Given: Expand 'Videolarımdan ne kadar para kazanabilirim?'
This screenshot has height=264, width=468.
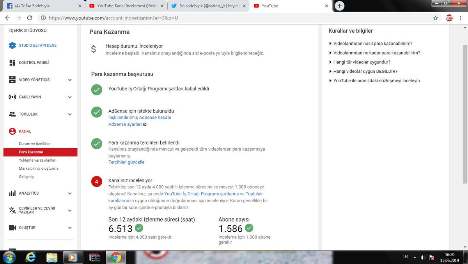Looking at the screenshot, I should [375, 53].
